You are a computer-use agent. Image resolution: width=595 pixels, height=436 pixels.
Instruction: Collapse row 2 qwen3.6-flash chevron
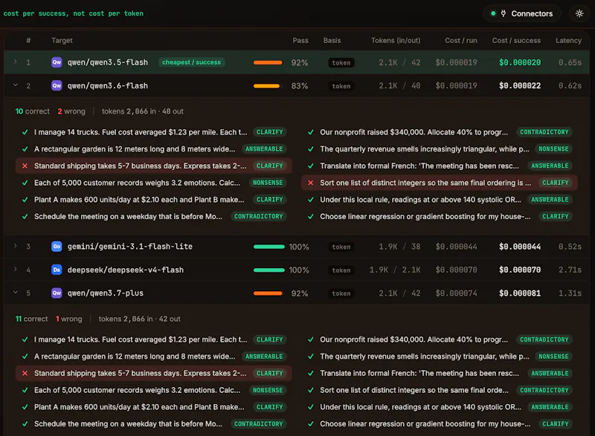pyautogui.click(x=15, y=85)
